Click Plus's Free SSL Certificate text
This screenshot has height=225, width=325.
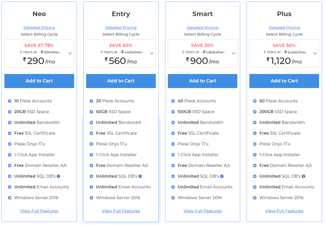(x=280, y=133)
